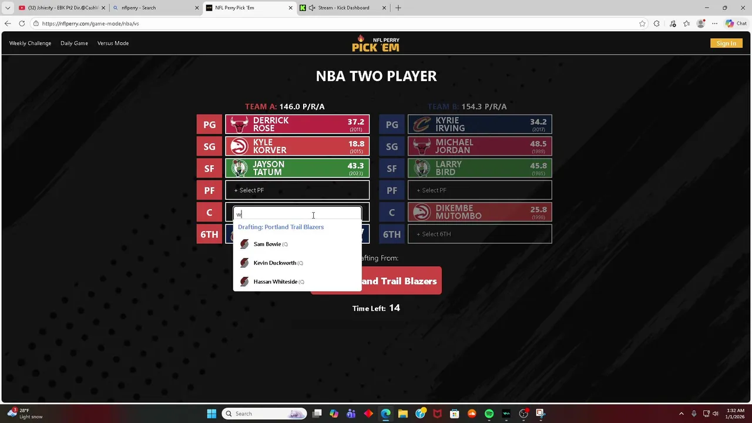
Task: Click the center player search field
Action: tap(297, 214)
